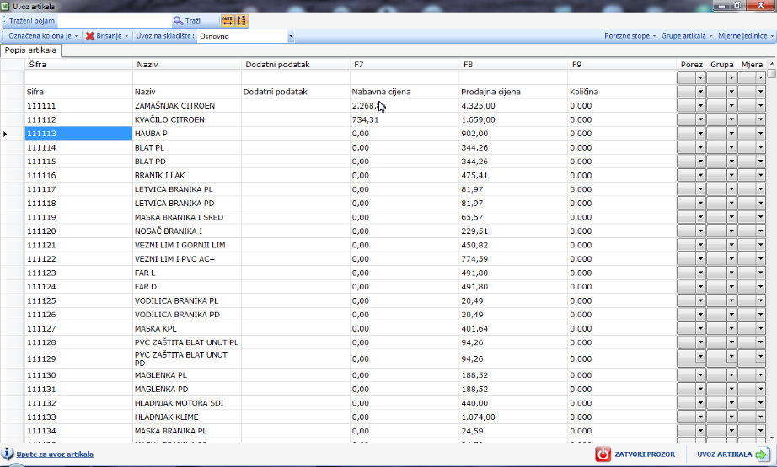Screen dimensions: 777x467
Task: Open Porez dropdown for ZAMAŠNJAK CITROEN row
Action: [x=700, y=106]
